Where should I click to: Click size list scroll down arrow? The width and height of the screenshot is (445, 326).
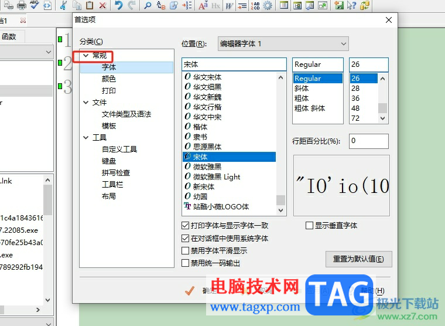pos(382,118)
